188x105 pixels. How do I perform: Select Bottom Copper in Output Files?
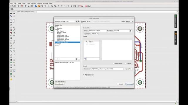tap(62, 32)
